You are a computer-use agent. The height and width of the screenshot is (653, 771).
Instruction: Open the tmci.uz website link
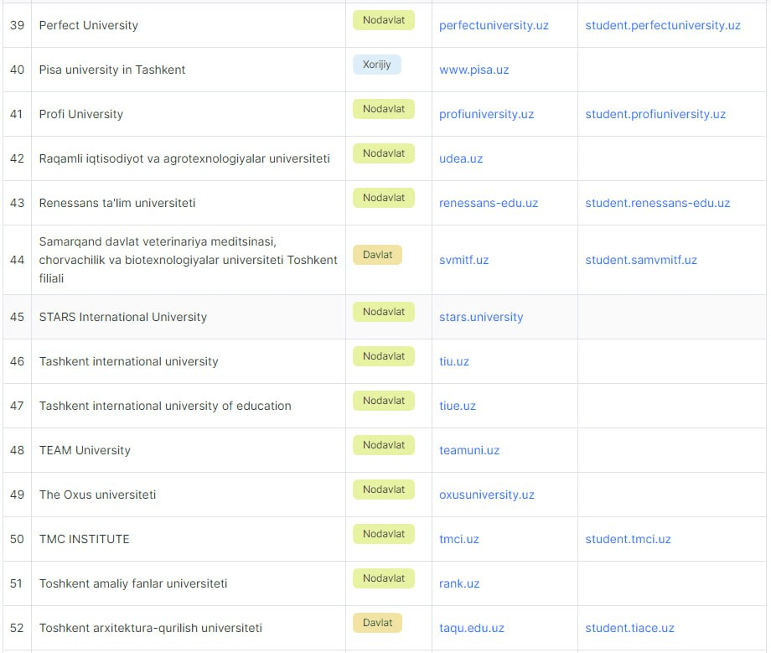pos(458,539)
